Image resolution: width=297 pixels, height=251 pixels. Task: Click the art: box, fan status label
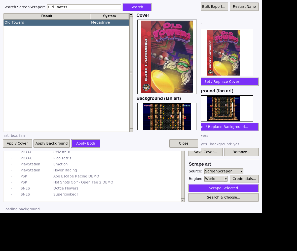coord(14,136)
